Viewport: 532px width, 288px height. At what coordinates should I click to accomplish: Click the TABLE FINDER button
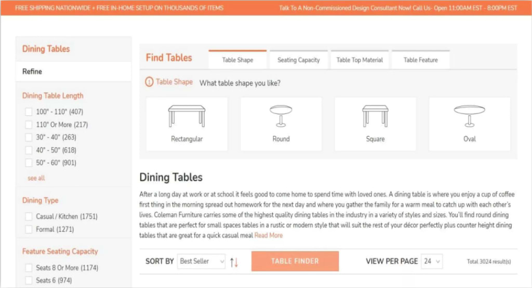pyautogui.click(x=295, y=261)
